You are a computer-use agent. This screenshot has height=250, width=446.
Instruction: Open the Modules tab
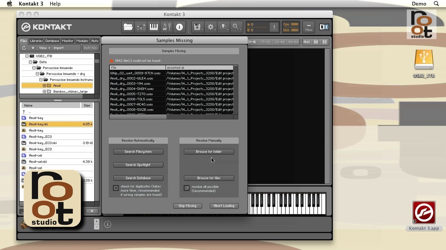tap(82, 41)
